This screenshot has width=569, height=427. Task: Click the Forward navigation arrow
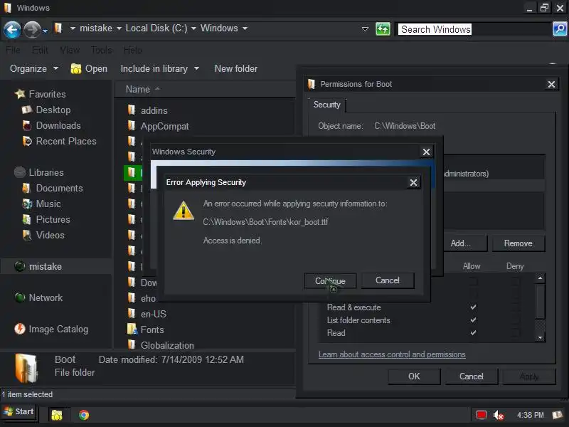32,29
